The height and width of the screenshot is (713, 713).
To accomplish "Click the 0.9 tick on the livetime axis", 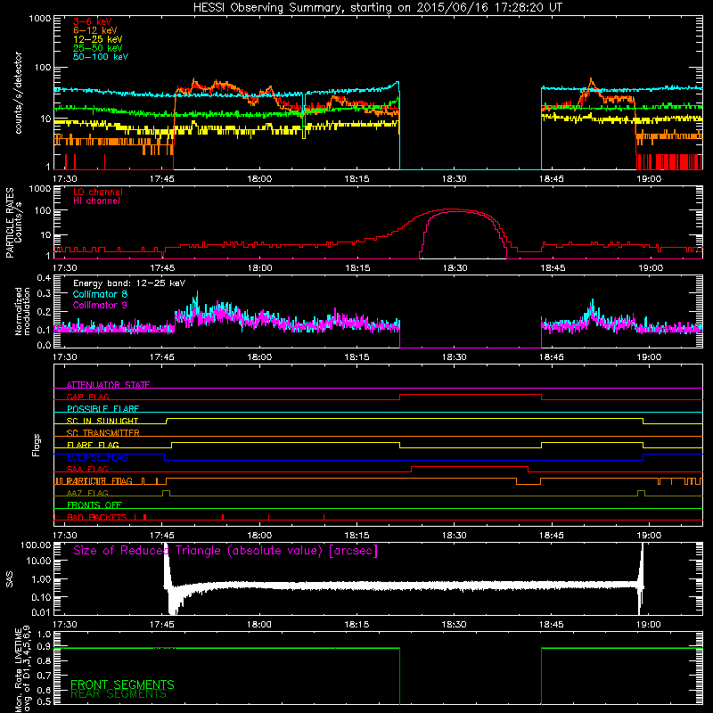I will click(x=44, y=647).
